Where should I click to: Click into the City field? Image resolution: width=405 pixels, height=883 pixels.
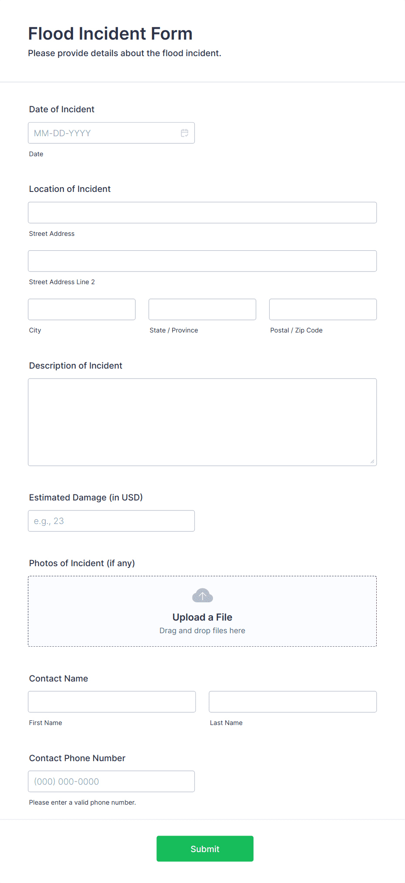(82, 309)
